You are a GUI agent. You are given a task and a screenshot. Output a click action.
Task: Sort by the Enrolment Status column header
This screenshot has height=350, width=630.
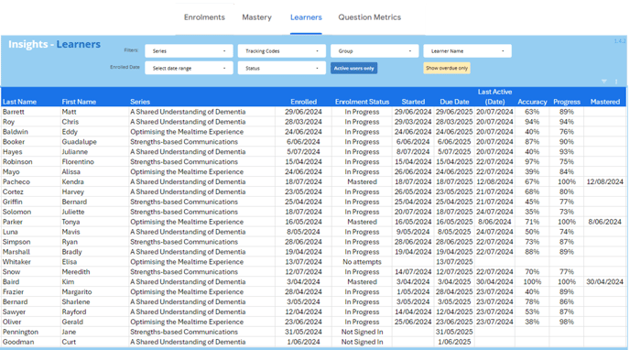362,102
